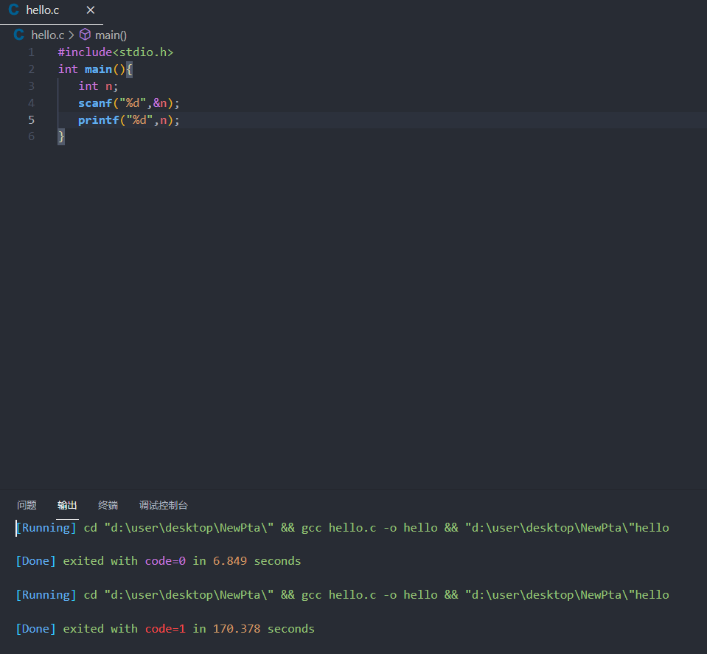The image size is (707, 654).
Task: Switch to the 终端 (Terminal) panel tab
Action: 107,505
